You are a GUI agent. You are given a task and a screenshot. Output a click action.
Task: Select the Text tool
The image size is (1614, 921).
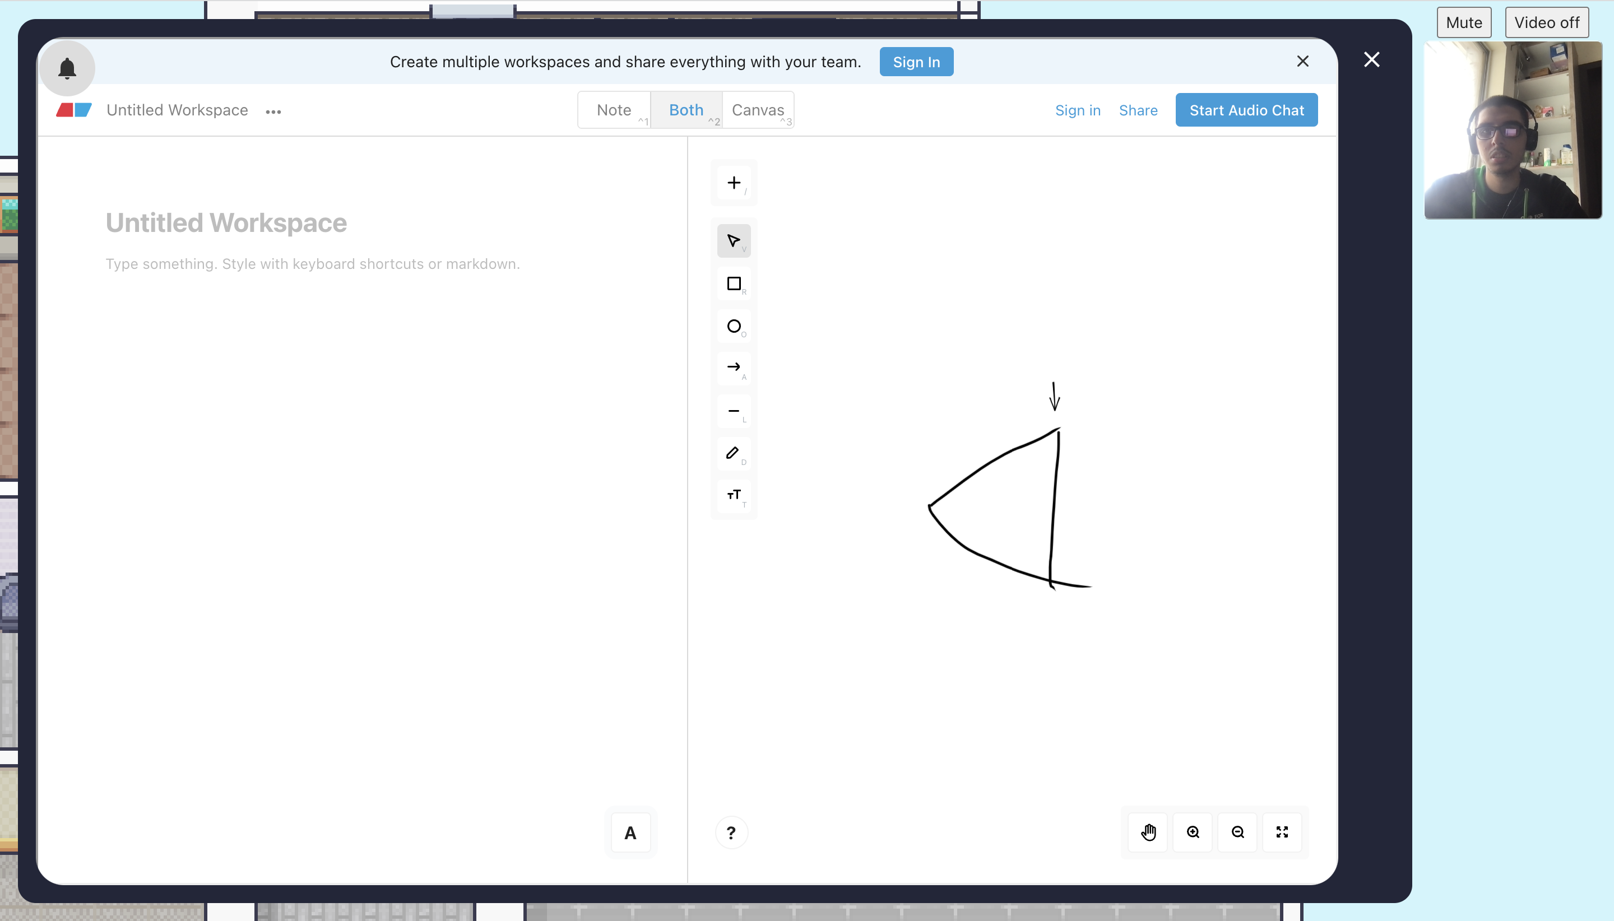(x=733, y=495)
